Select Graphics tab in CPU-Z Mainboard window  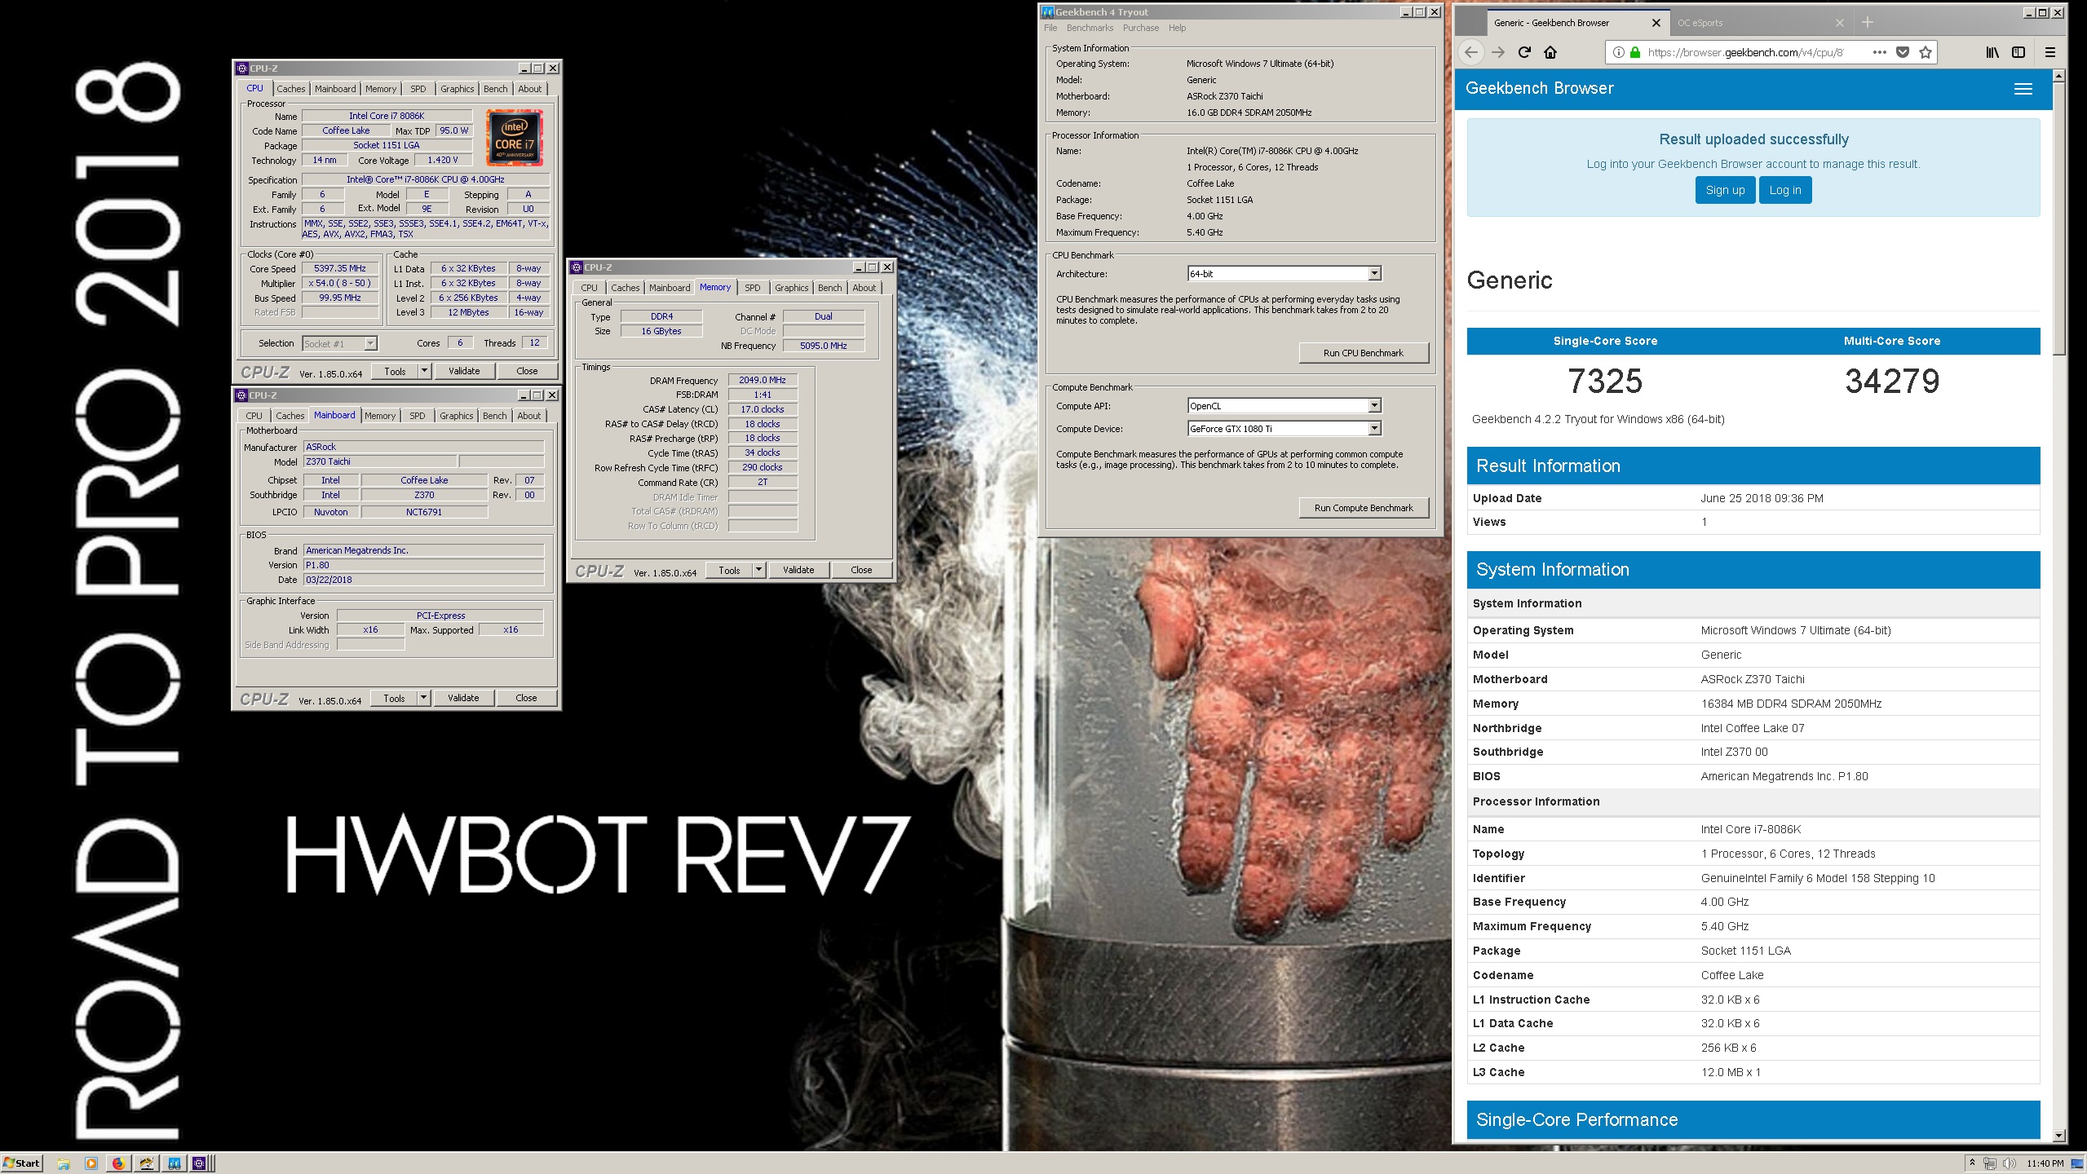click(456, 416)
